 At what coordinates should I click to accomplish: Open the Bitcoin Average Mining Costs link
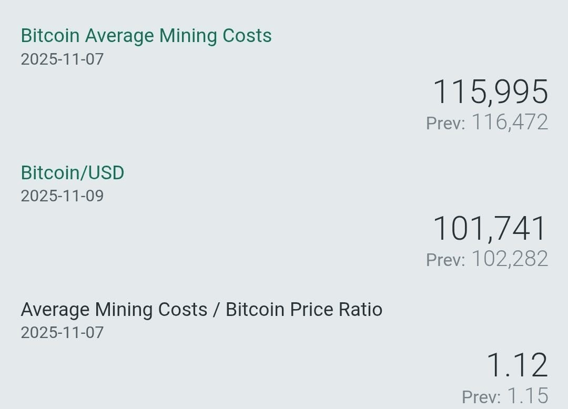[x=146, y=36]
